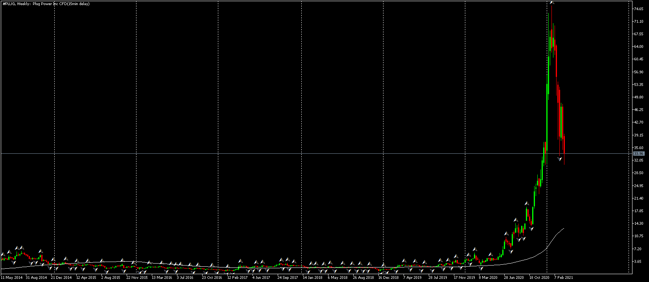The image size is (649, 282).
Task: Click down fractal arrow below the 14.30 pullback candle
Action: (x=531, y=228)
